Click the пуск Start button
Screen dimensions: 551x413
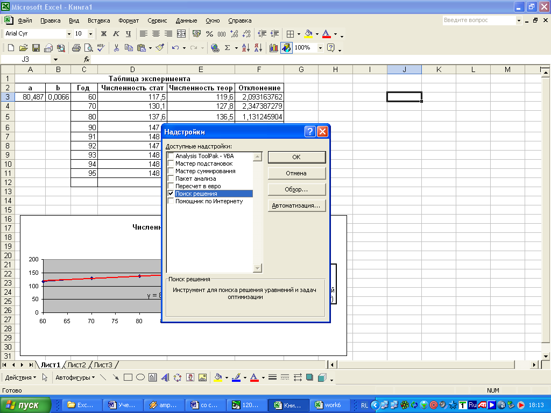(x=25, y=405)
